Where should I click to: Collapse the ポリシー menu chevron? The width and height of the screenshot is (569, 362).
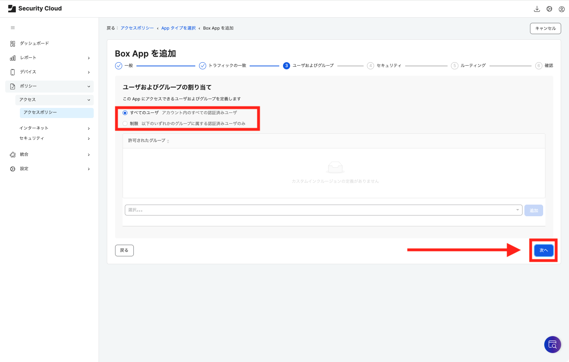[x=89, y=87]
